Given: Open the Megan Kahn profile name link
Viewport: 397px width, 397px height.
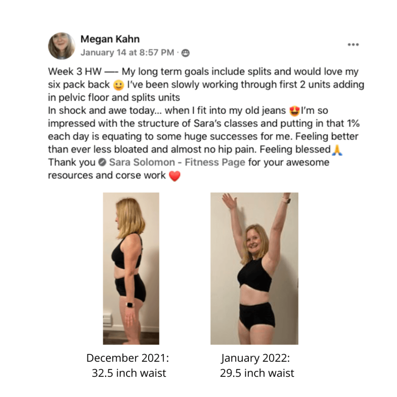Looking at the screenshot, I should (110, 39).
